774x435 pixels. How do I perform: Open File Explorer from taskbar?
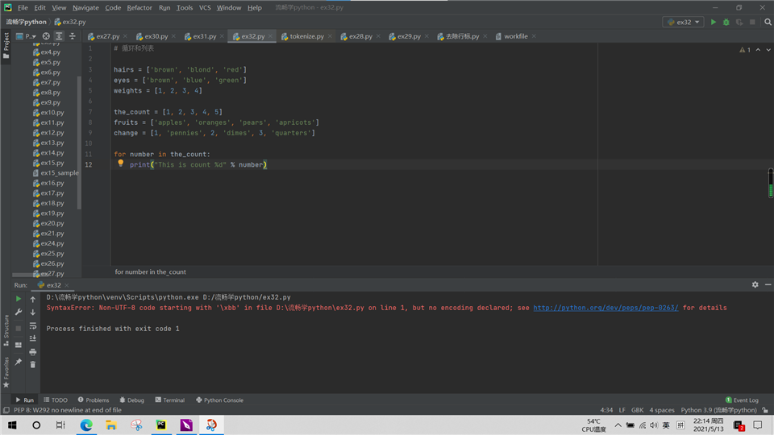[x=111, y=425]
